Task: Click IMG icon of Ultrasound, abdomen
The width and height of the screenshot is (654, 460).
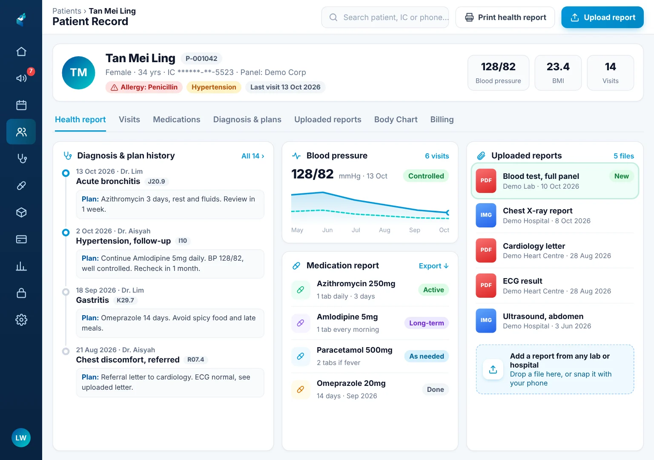Action: point(486,320)
